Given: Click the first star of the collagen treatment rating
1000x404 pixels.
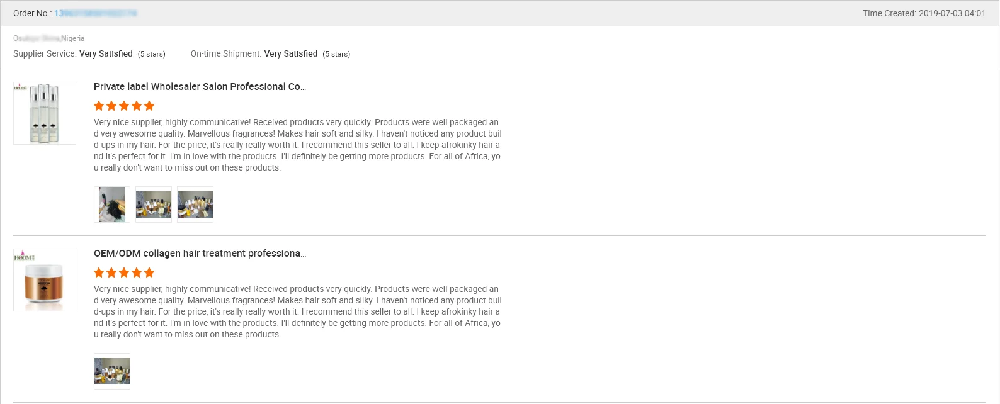Looking at the screenshot, I should (x=99, y=273).
